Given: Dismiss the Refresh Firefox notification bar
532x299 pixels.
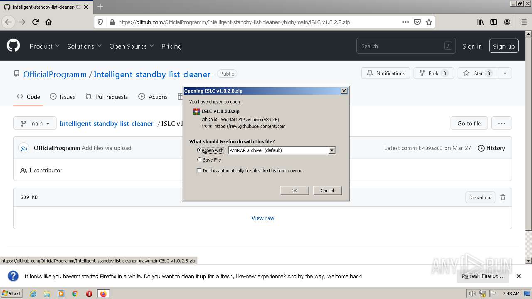Looking at the screenshot, I should (x=519, y=276).
